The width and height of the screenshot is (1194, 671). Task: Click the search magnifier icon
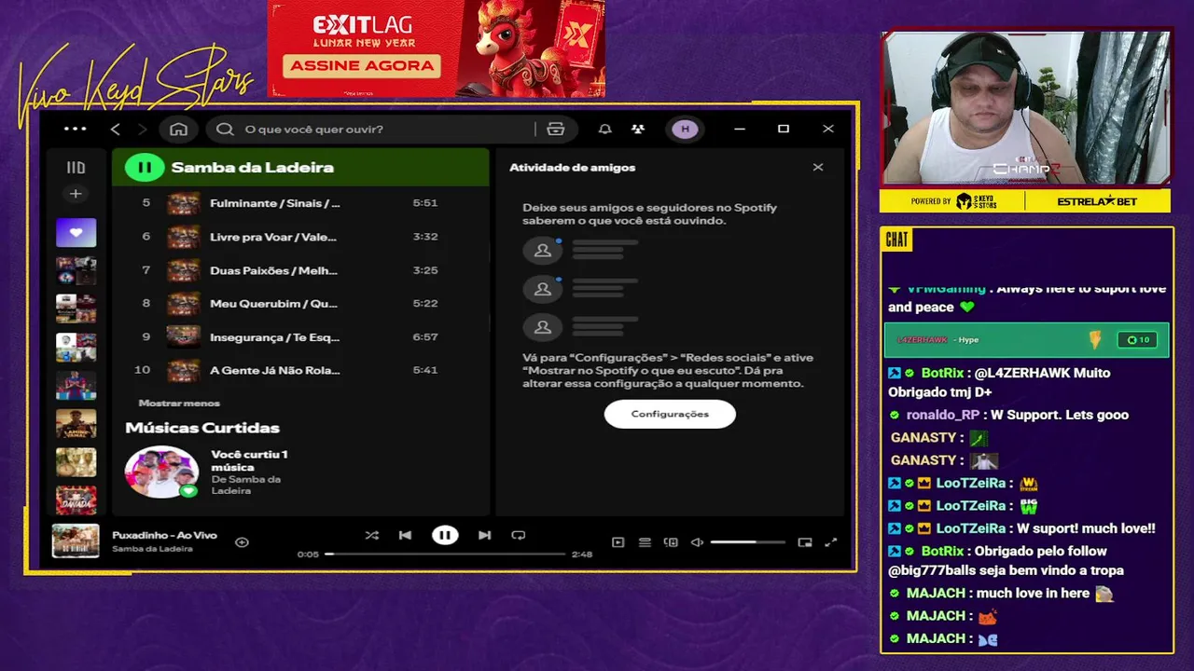point(225,129)
